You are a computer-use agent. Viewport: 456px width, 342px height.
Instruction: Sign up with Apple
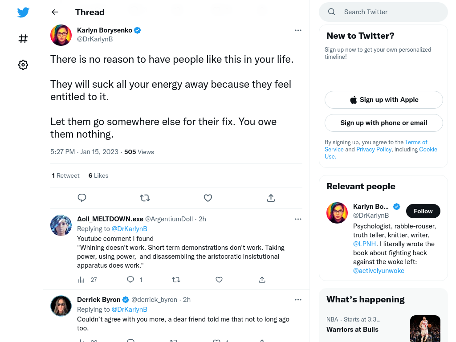pos(383,100)
